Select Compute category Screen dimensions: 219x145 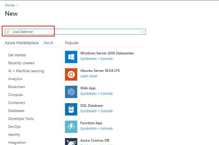click(x=15, y=95)
